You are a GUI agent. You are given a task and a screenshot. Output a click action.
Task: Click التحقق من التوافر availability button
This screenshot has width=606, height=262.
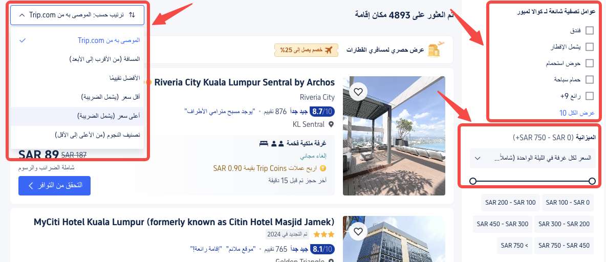coord(54,186)
